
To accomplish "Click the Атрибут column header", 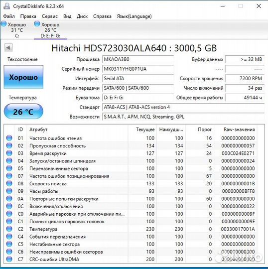I will (x=77, y=130).
